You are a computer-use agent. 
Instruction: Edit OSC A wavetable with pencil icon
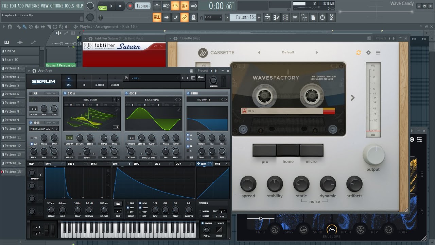pyautogui.click(x=117, y=110)
